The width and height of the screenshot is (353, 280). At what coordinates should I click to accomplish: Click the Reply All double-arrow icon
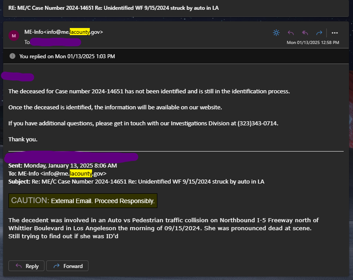[x=305, y=32]
